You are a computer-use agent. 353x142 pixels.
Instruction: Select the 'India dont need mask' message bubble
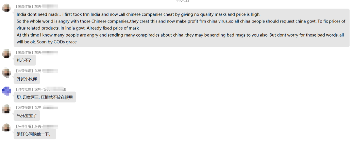[x=181, y=28]
